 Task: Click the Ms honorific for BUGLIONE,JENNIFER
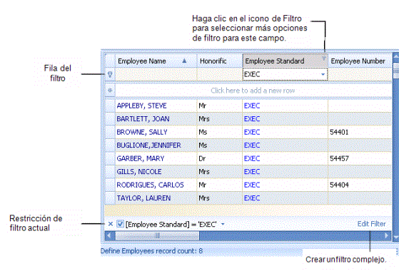click(x=203, y=145)
